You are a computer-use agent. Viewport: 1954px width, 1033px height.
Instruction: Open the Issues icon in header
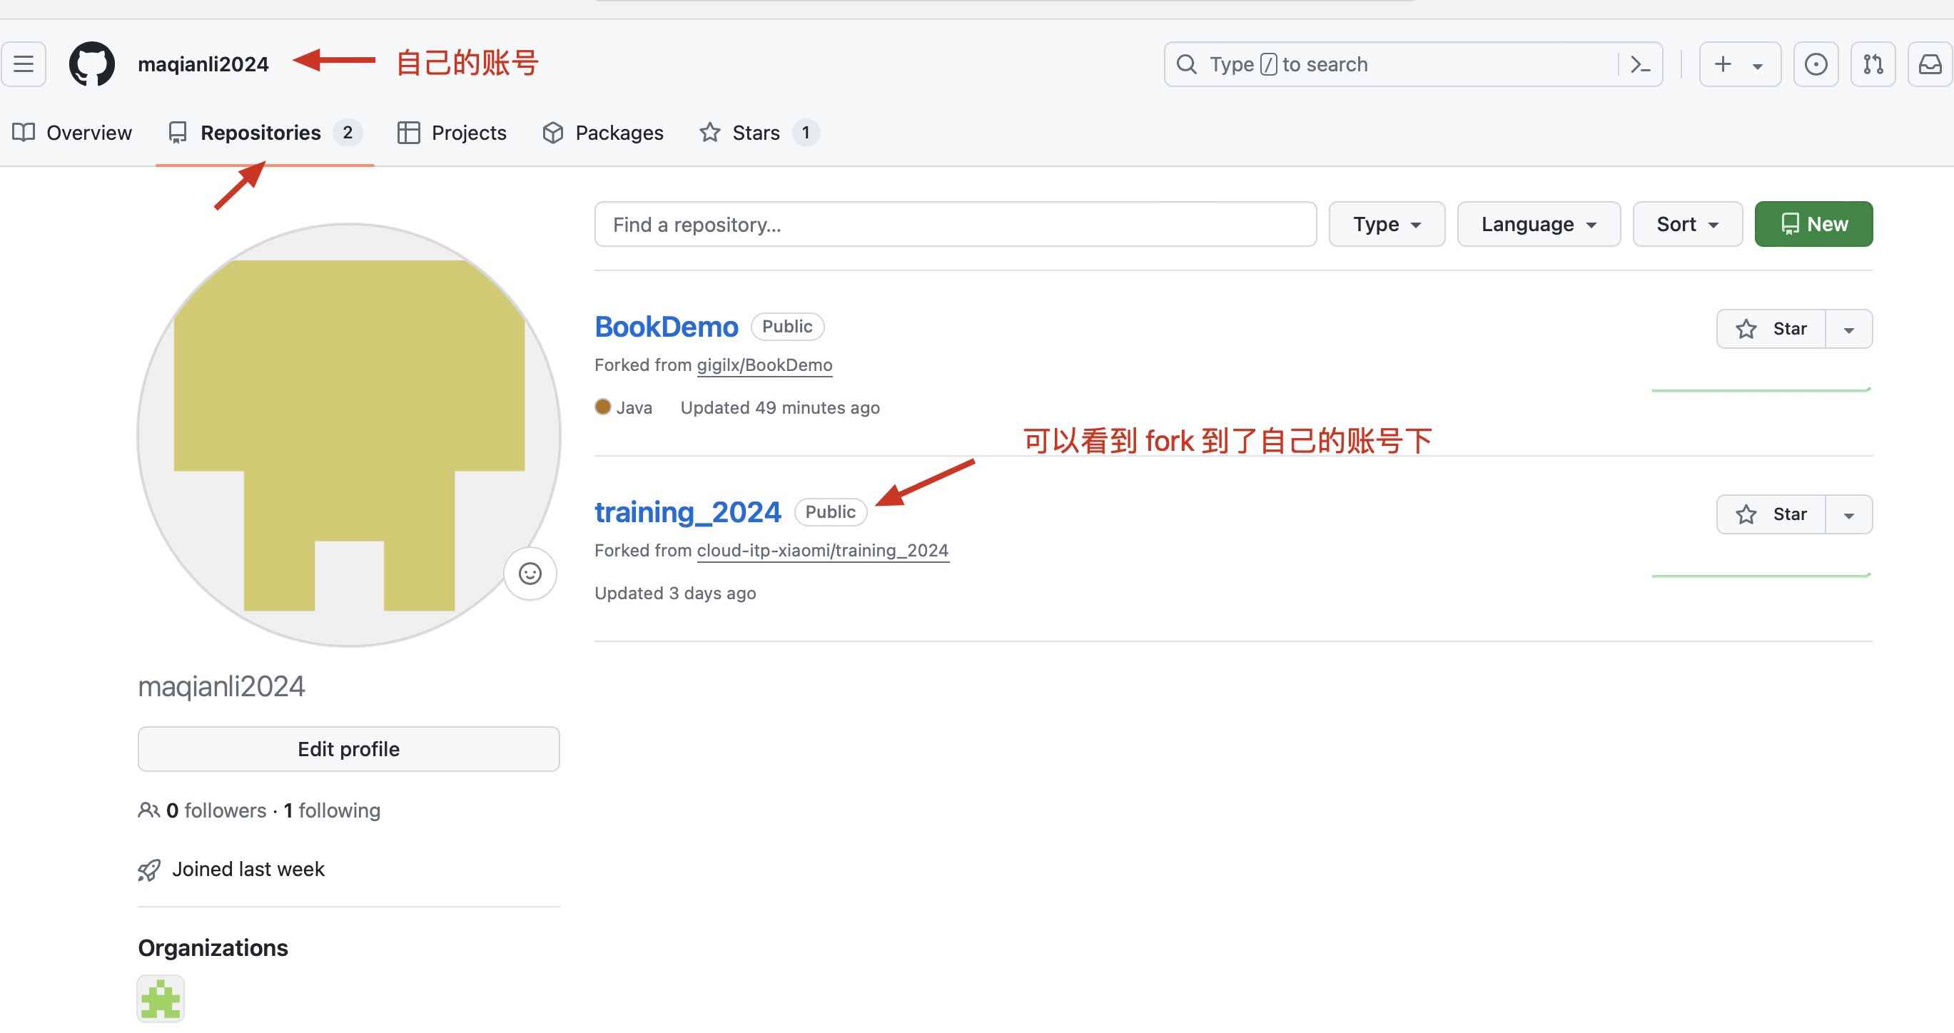[x=1815, y=64]
